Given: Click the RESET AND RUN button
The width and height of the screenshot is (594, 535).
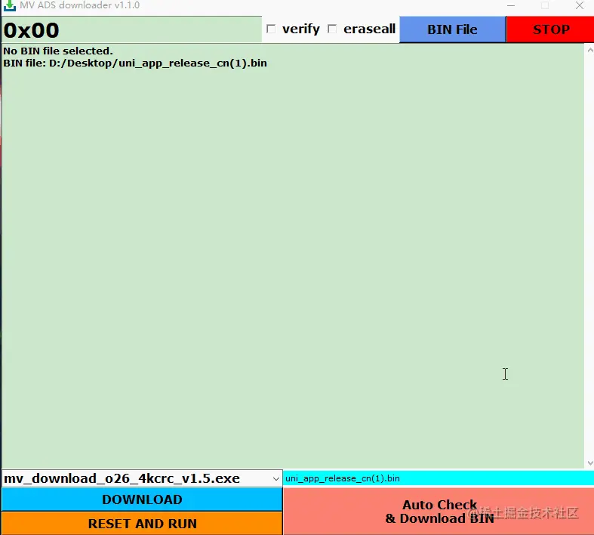Looking at the screenshot, I should click(x=142, y=524).
